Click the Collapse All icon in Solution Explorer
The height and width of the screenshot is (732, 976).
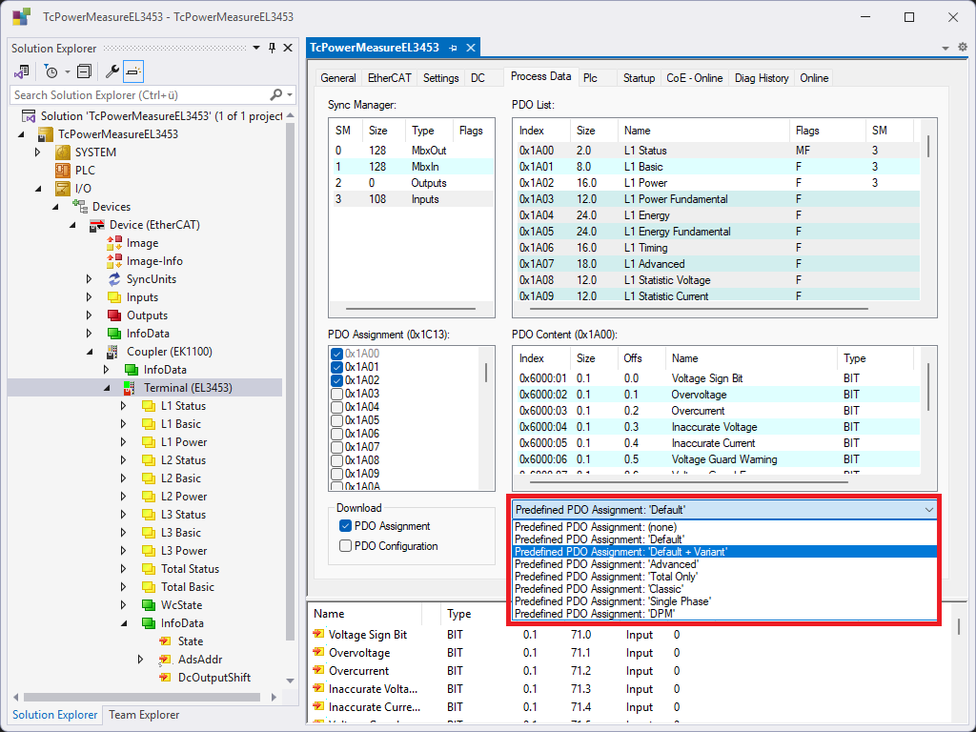[x=84, y=71]
